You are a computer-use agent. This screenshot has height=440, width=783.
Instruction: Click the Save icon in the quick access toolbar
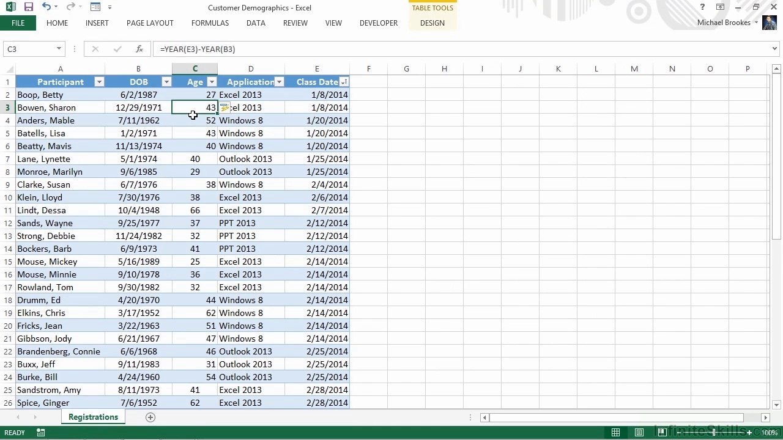pos(29,7)
